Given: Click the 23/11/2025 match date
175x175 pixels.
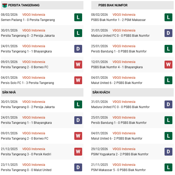Looking at the screenshot, I should coord(9,165).
